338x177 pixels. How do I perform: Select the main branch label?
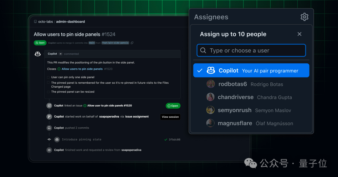point(92,43)
